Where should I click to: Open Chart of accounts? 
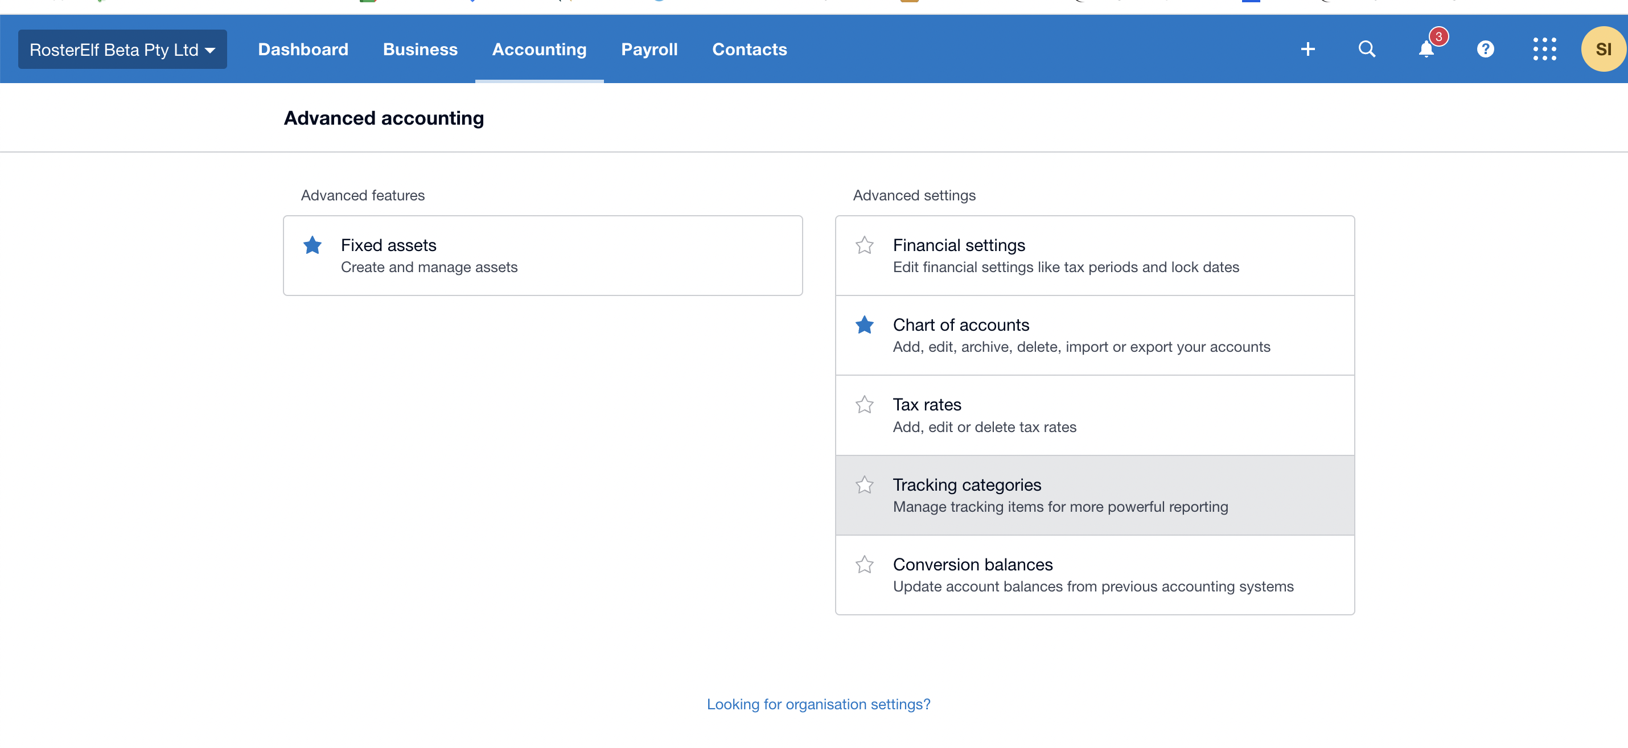(x=1095, y=335)
